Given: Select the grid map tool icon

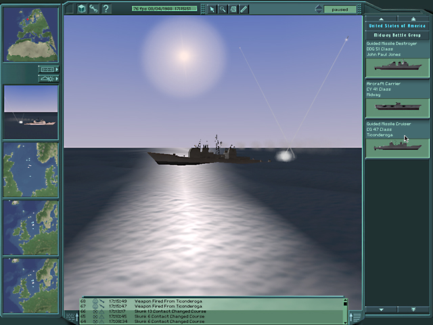Looking at the screenshot, I should tap(233, 9).
